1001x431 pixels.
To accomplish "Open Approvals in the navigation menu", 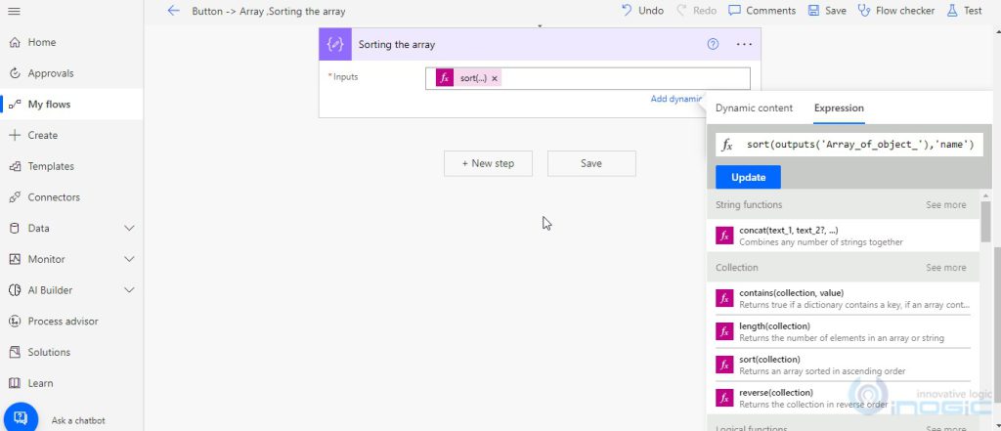I will tap(71, 73).
